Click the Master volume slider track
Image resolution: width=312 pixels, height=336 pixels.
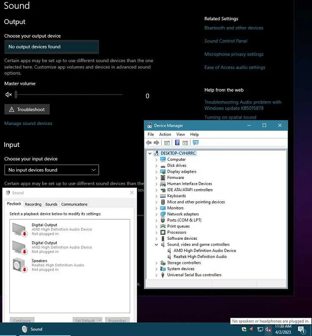(x=70, y=94)
